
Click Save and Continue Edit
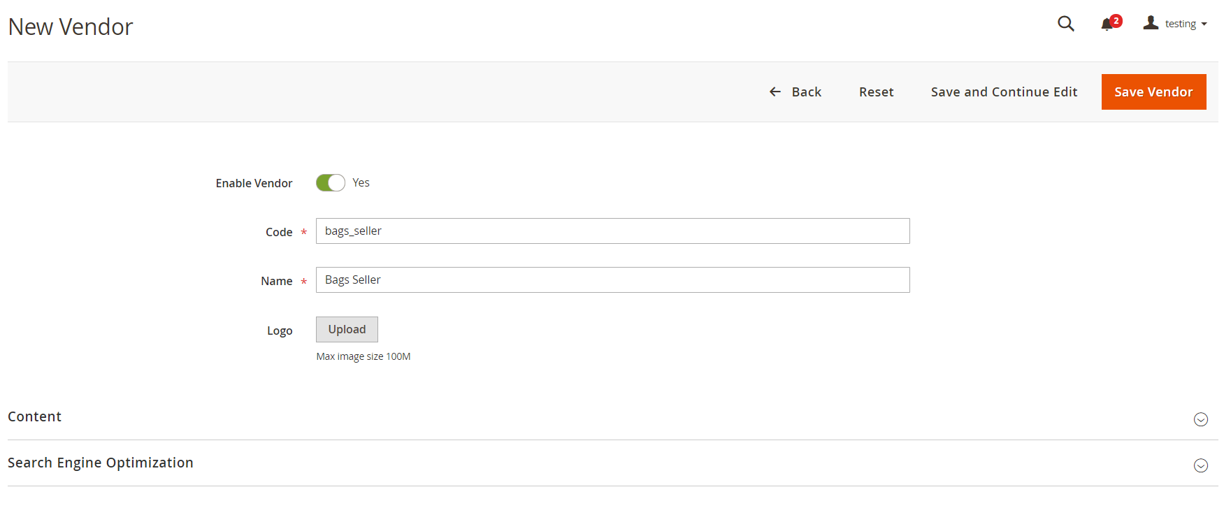(x=1004, y=92)
